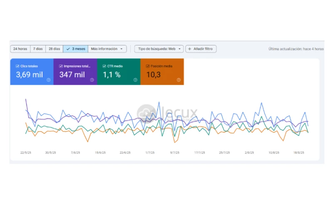
Task: Click the help icon on Posición media card
Action: (x=179, y=80)
